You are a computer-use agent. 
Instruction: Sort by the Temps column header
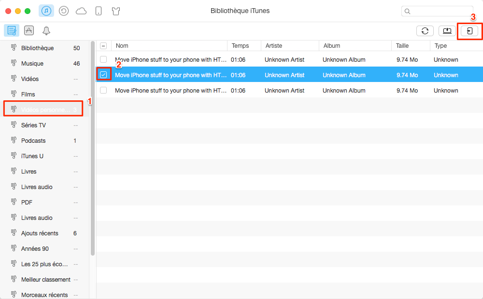(244, 46)
